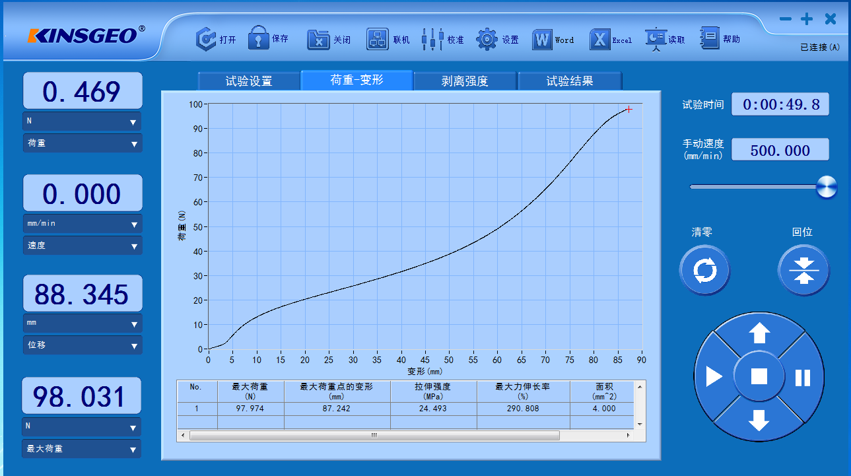Screen dimensions: 851x476
Task: Start the test with the play arrow
Action: (715, 378)
